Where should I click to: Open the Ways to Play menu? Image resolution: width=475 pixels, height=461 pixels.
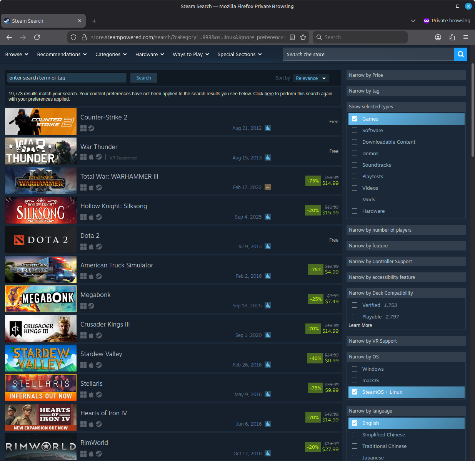pos(191,54)
